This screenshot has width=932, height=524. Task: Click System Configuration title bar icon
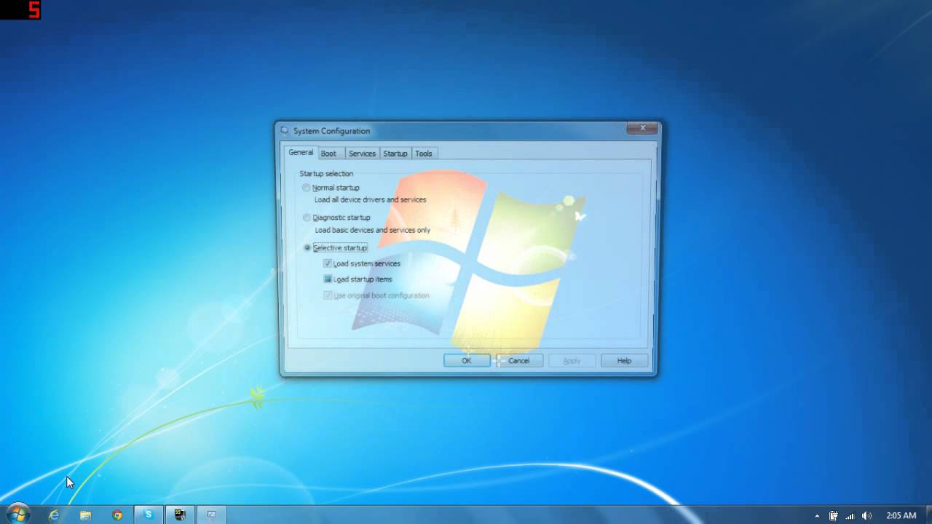(x=285, y=131)
